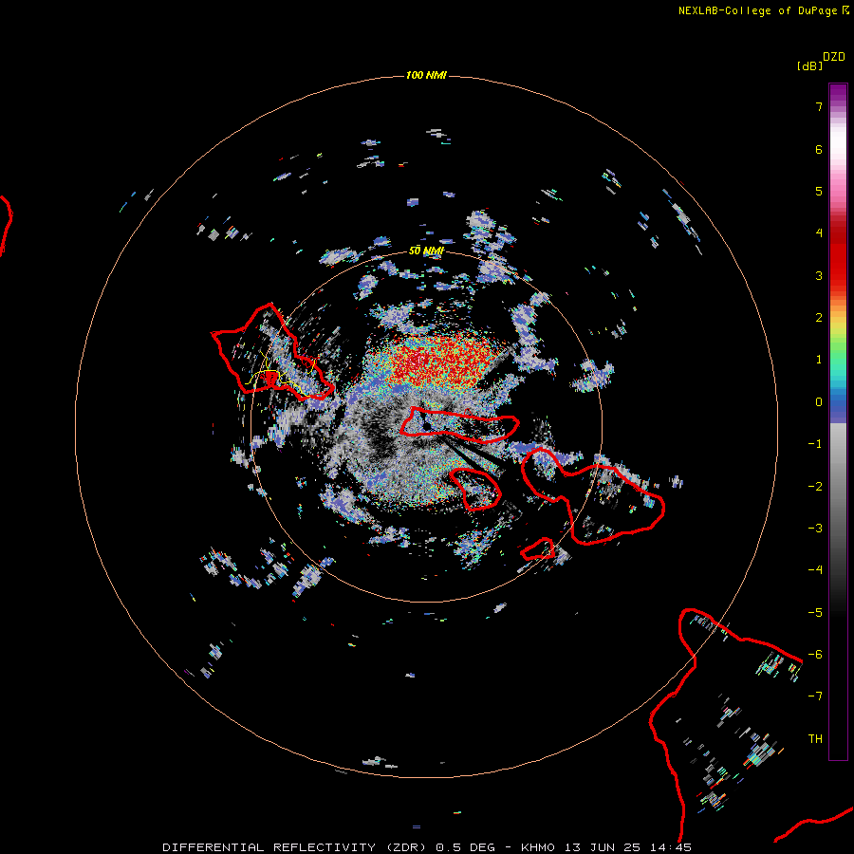Click the -3 value on the color scale
Image resolution: width=854 pixels, height=854 pixels.
[x=815, y=529]
